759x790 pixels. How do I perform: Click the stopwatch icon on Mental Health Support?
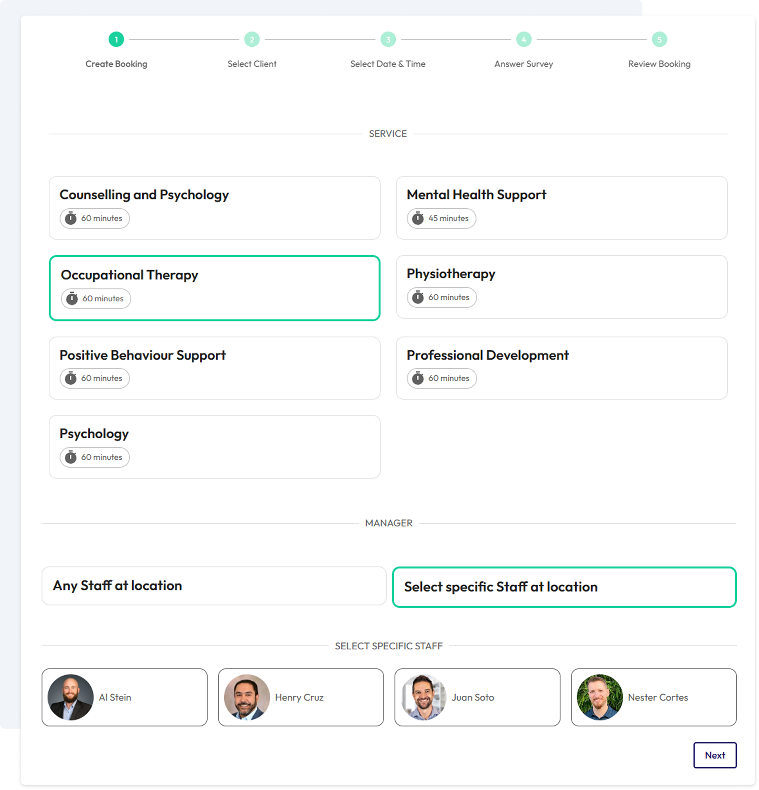click(x=418, y=218)
